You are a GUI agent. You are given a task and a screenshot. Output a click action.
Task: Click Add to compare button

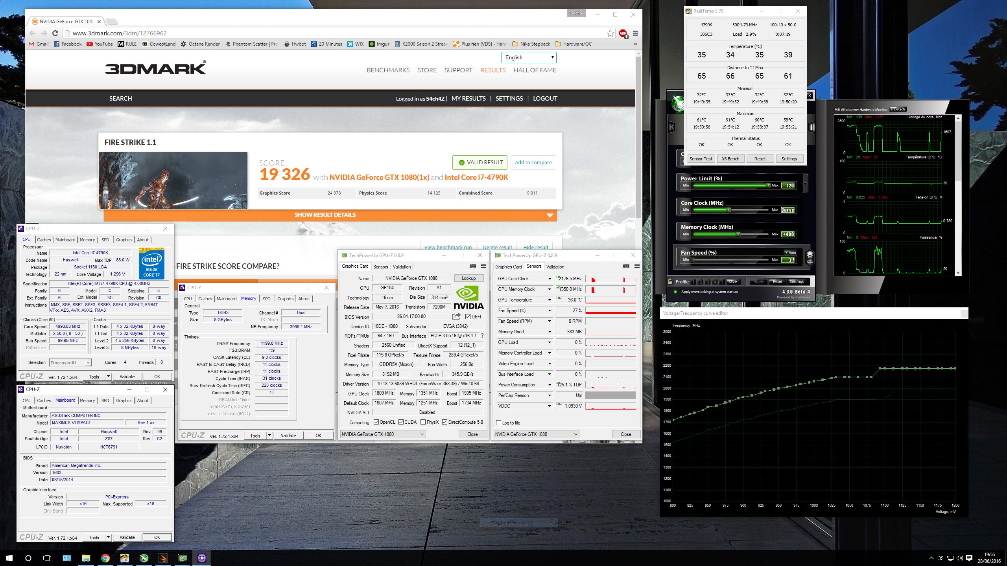pos(533,163)
